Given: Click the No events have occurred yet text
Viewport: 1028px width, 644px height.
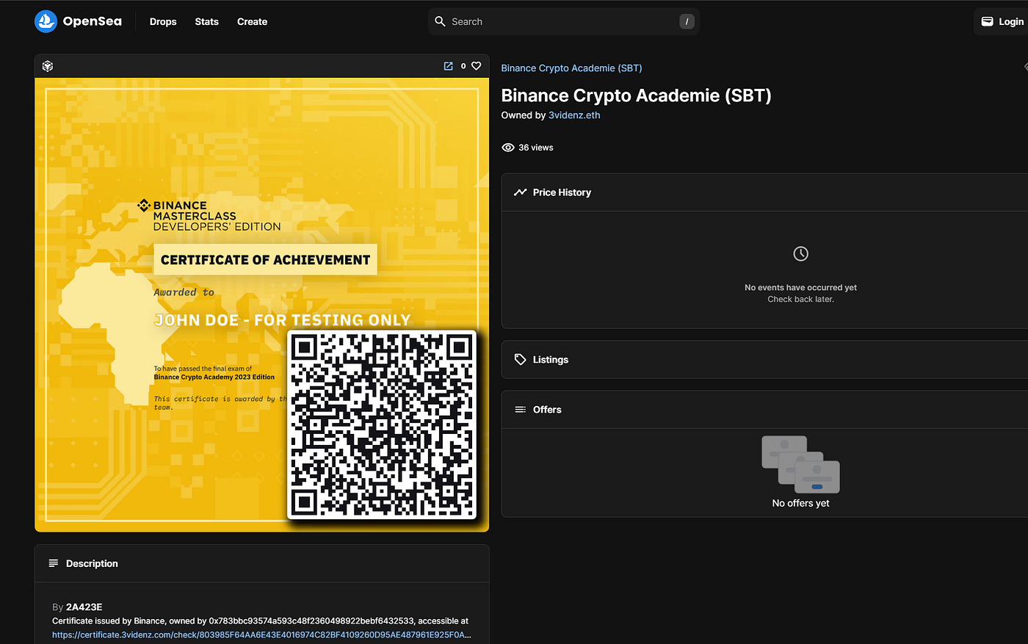Looking at the screenshot, I should (800, 288).
